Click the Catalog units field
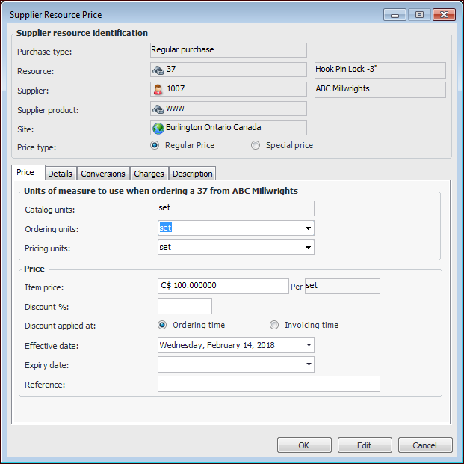 (x=236, y=209)
